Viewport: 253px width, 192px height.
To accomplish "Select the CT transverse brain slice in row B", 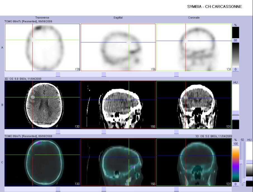I will coord(42,105).
